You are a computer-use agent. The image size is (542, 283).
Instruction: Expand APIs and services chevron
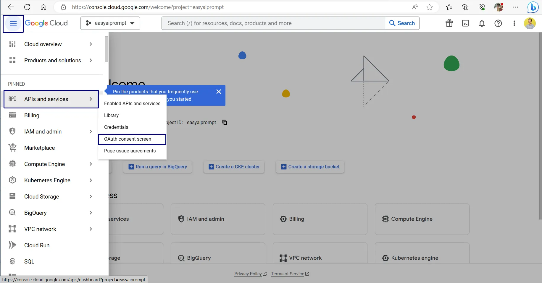click(91, 99)
